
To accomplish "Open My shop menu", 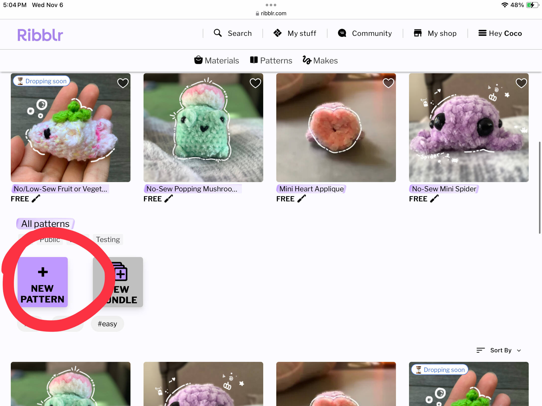I will [442, 33].
